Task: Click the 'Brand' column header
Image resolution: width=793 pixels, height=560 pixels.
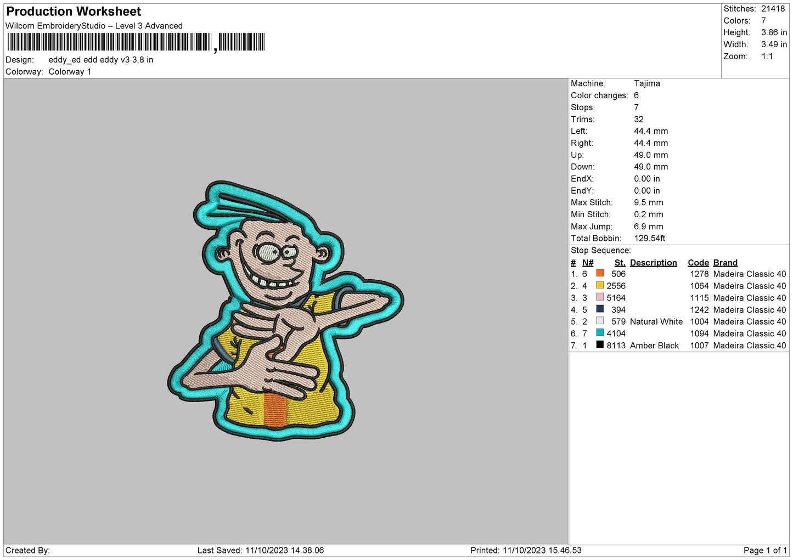Action: pos(725,263)
